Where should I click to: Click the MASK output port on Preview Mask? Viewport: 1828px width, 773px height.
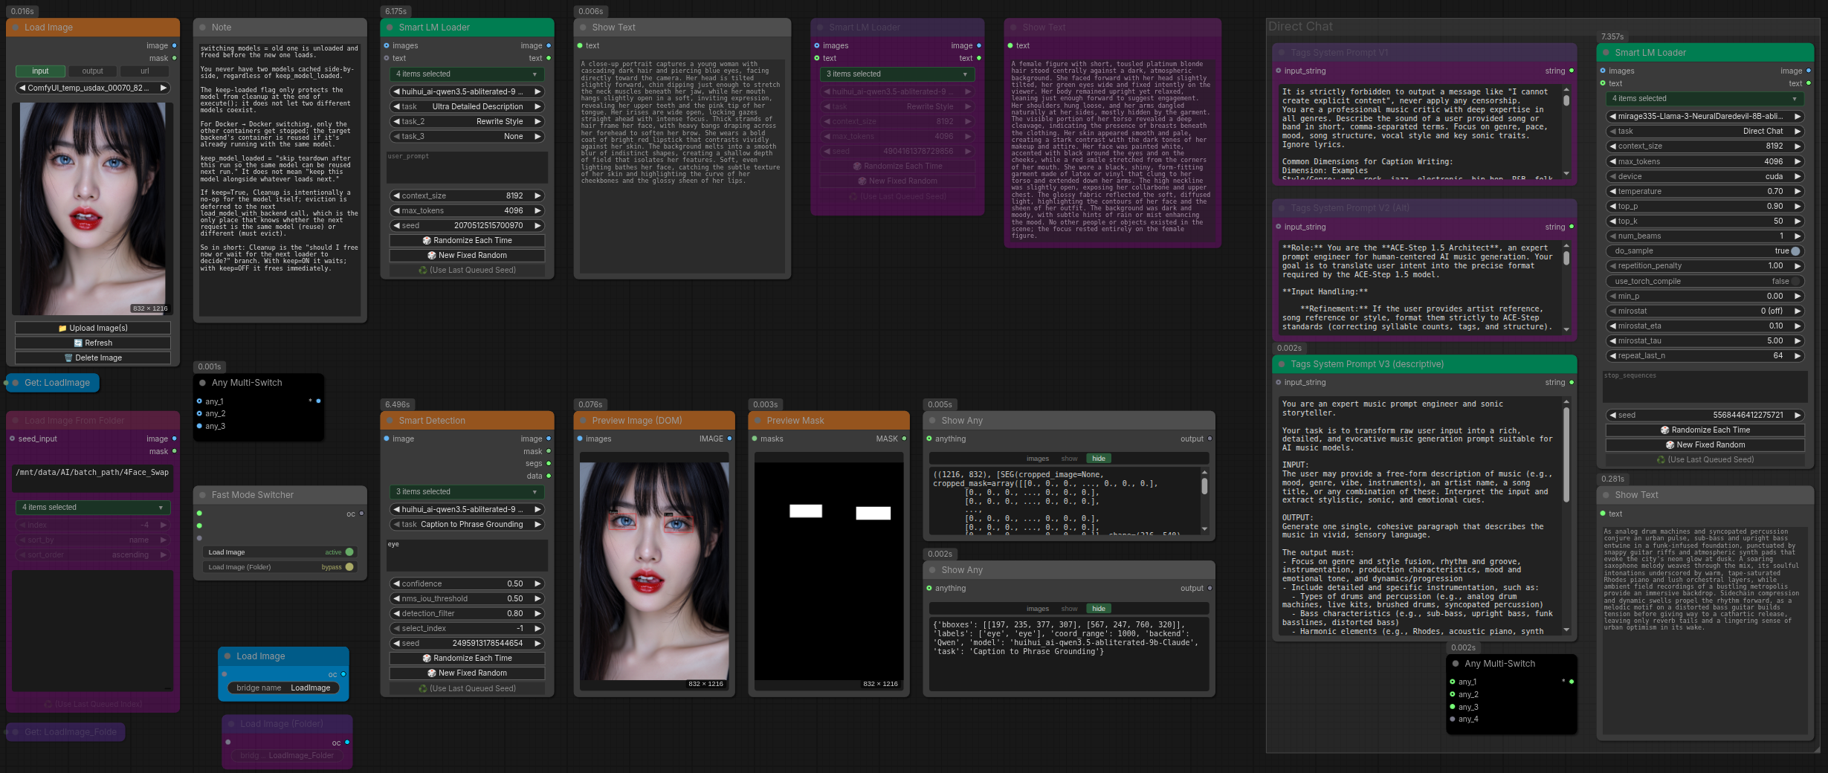904,439
